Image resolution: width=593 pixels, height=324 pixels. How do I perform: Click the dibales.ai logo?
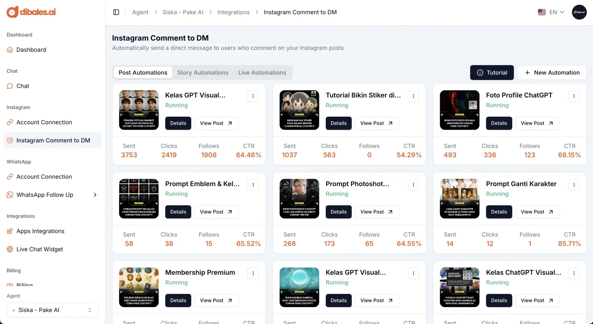click(31, 12)
